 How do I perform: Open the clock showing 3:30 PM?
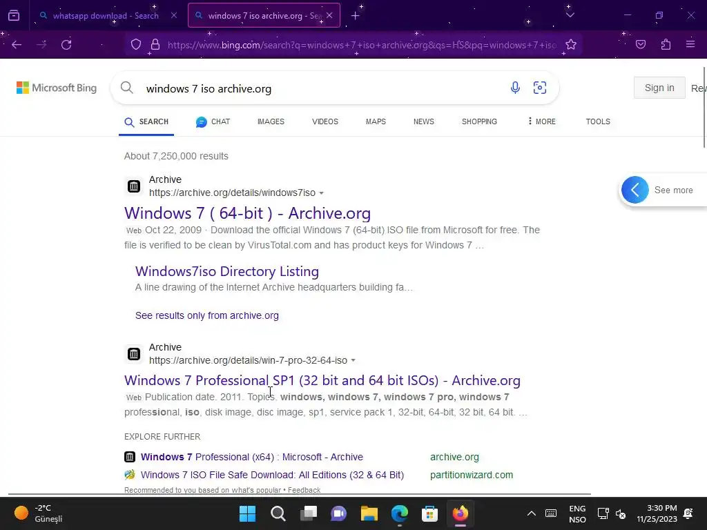[657, 513]
